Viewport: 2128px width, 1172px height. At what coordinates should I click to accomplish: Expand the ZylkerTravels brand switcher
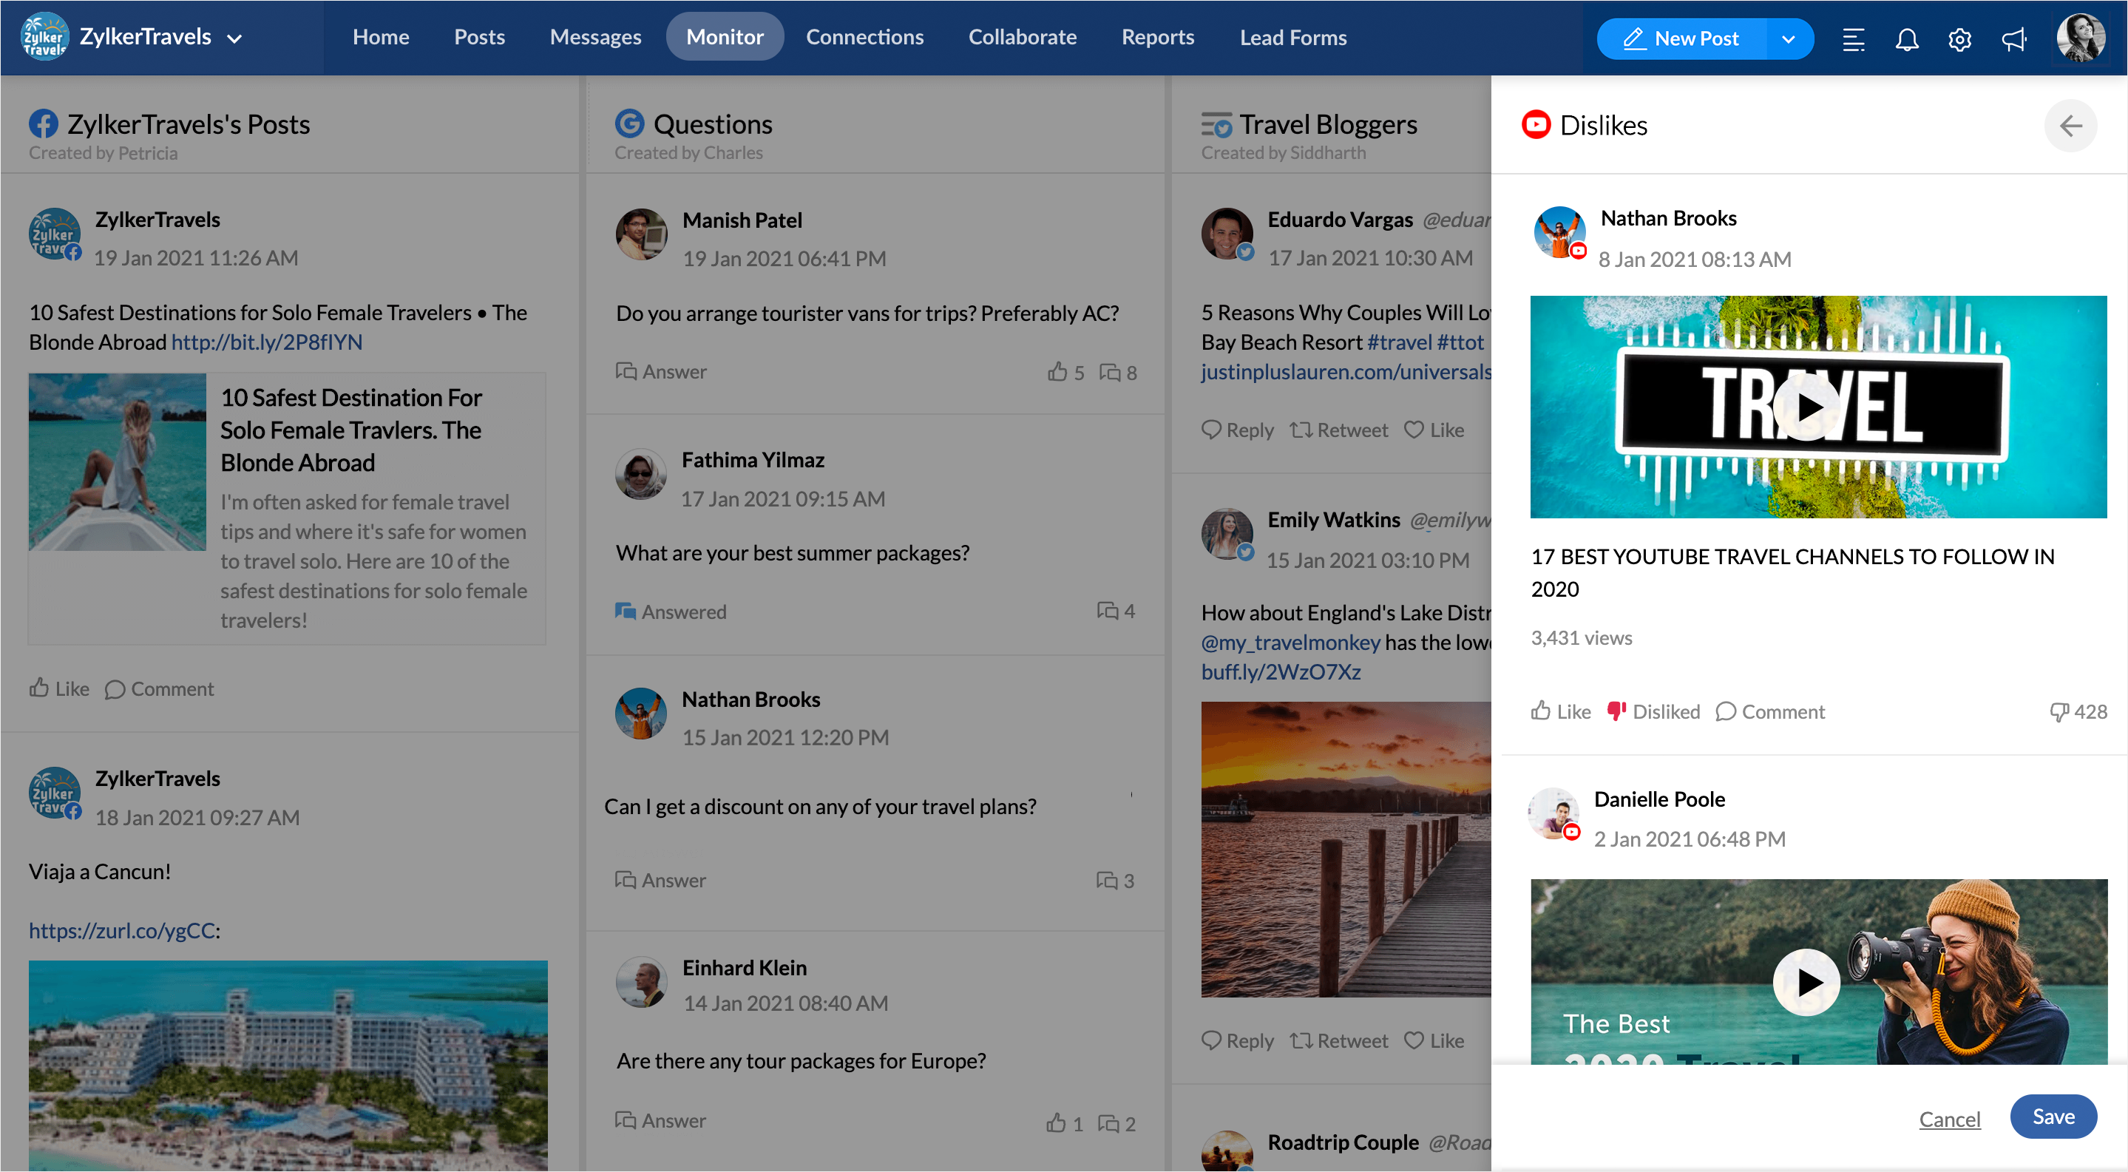(x=234, y=38)
